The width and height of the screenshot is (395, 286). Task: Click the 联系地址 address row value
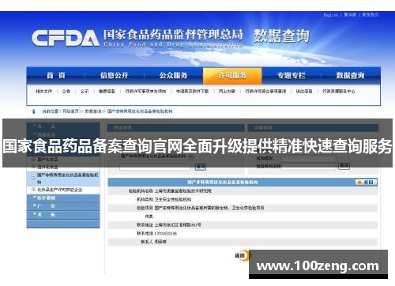tap(178, 225)
